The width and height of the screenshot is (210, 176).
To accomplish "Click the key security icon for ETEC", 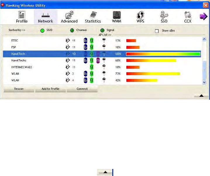I will coord(104,40).
